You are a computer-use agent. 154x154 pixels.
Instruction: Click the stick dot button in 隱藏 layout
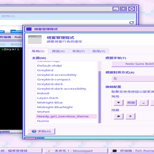point(119,116)
